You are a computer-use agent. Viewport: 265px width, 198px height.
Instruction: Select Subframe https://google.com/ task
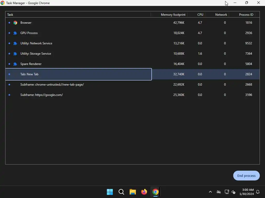pos(42,95)
